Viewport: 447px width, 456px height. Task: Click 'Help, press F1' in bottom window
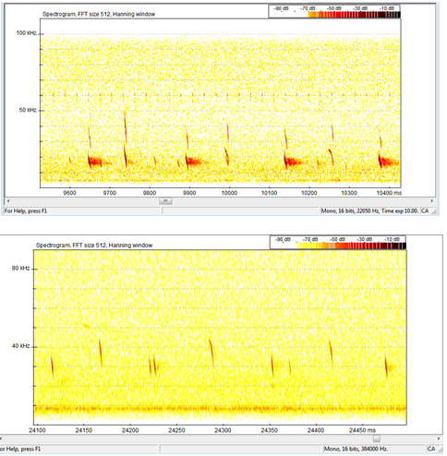pyautogui.click(x=23, y=449)
